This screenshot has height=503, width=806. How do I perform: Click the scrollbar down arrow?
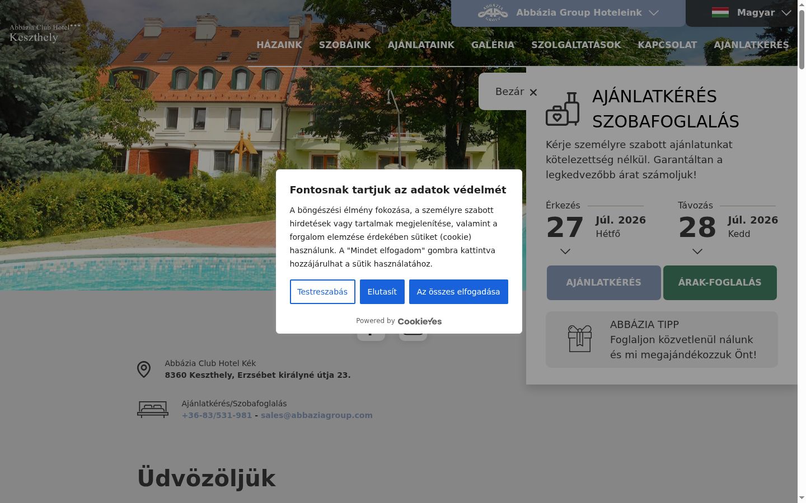click(802, 498)
